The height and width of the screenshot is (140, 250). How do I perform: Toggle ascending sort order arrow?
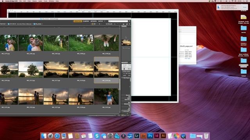pyautogui.click(x=114, y=24)
